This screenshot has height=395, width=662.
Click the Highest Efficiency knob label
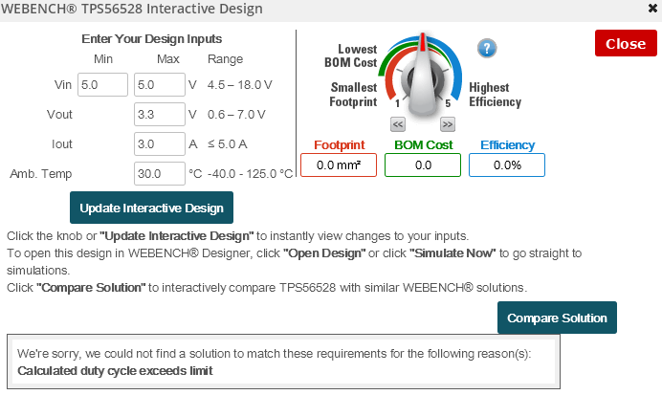click(x=496, y=95)
